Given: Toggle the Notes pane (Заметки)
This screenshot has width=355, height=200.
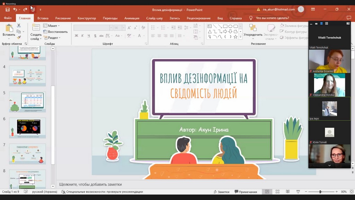Looking at the screenshot, I should [x=221, y=192].
